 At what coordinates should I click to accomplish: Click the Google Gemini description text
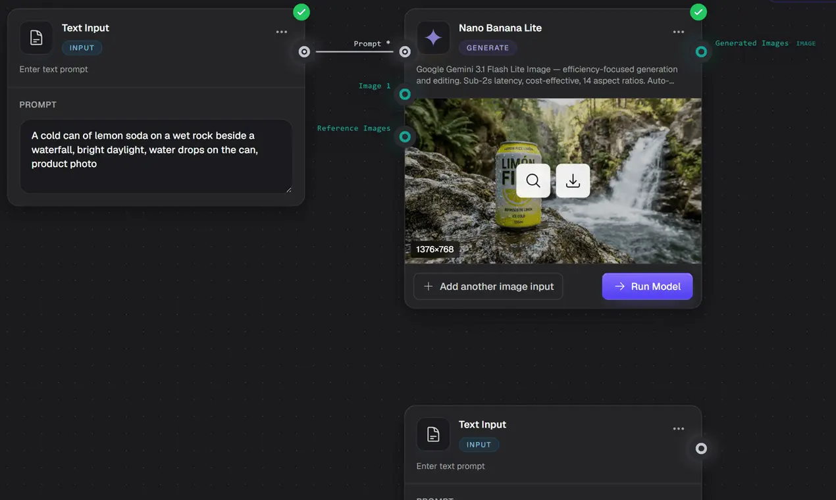[547, 75]
